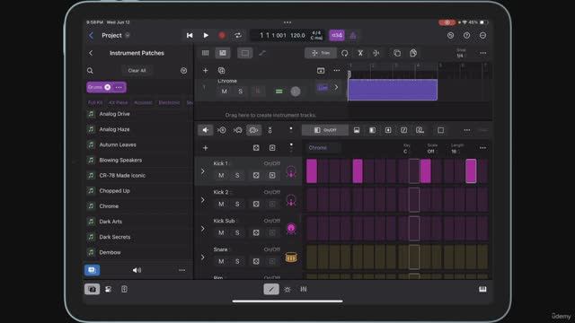Navigate back from Instrument Patches
This screenshot has height=323, width=575.
tap(91, 53)
